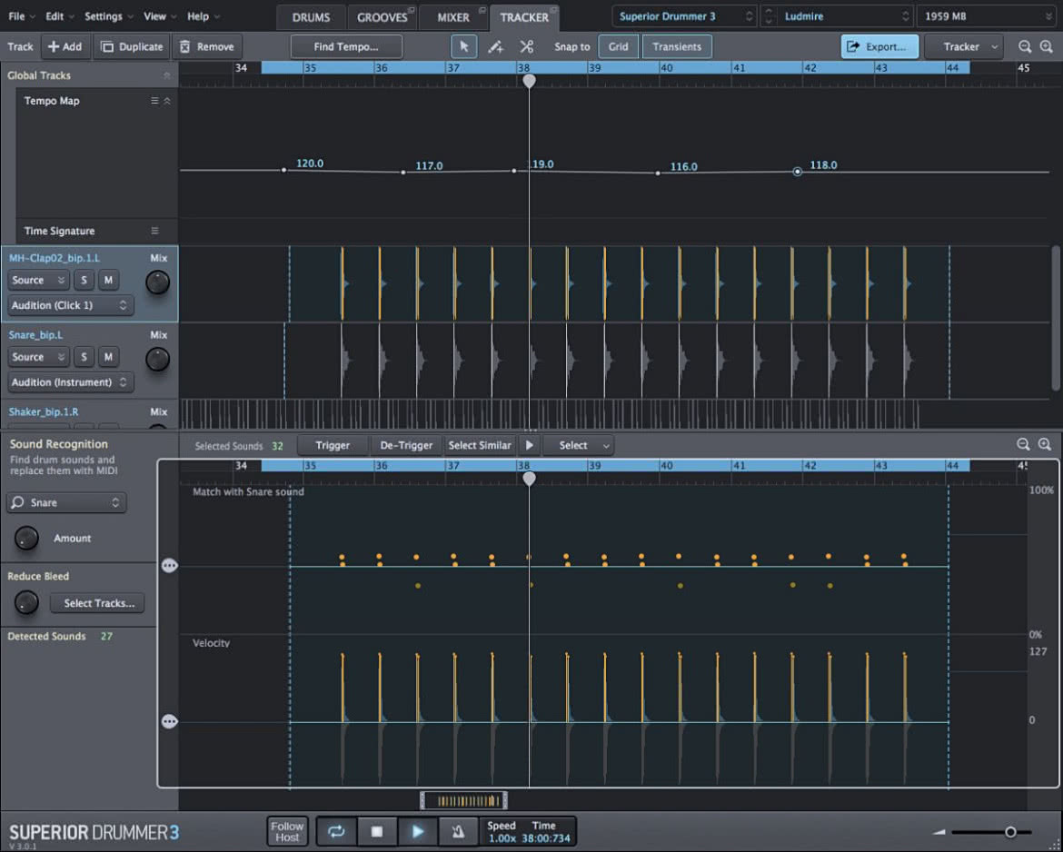Start playback with the Play button
Image resolution: width=1063 pixels, height=852 pixels.
pyautogui.click(x=418, y=832)
